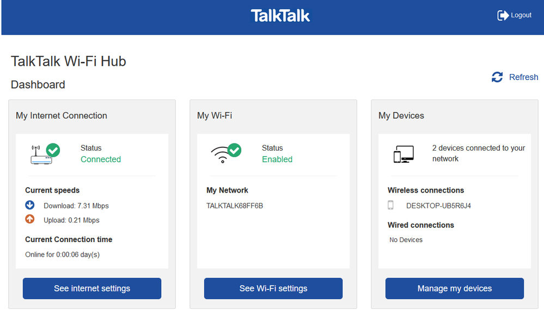Screen dimensions: 544x310
Task: Open See internet settings
Action: coord(92,288)
